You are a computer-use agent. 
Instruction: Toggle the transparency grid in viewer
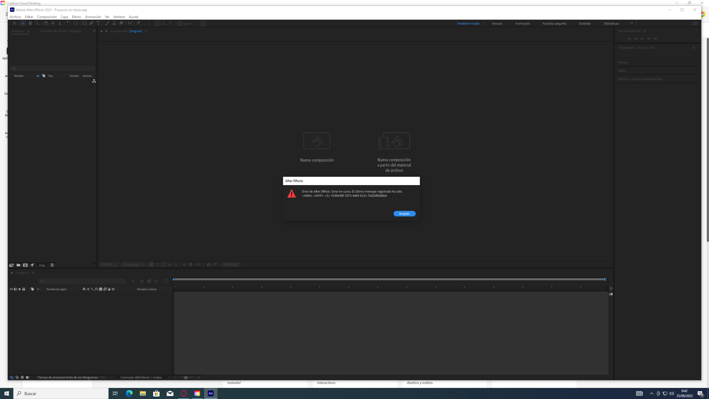(x=157, y=265)
